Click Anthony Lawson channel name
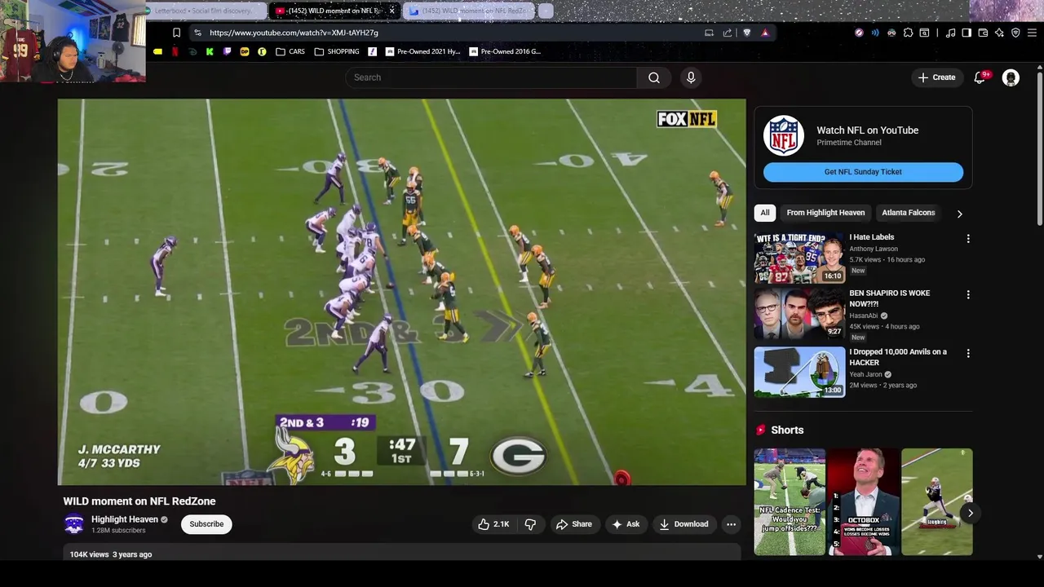This screenshot has height=587, width=1044. click(x=874, y=249)
